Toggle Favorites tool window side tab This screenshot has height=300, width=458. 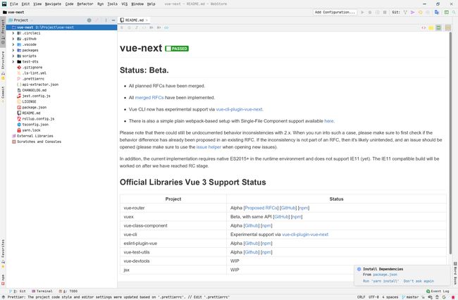[x=3, y=254]
